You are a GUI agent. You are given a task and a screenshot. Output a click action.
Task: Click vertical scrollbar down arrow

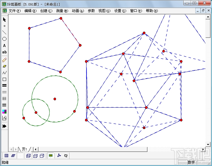click(x=208, y=144)
